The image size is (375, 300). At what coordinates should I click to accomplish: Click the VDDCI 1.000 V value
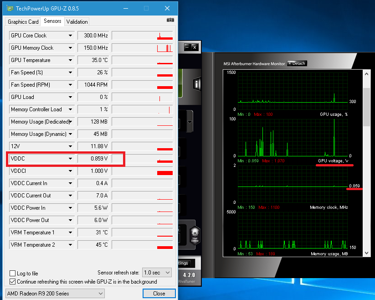[93, 171]
